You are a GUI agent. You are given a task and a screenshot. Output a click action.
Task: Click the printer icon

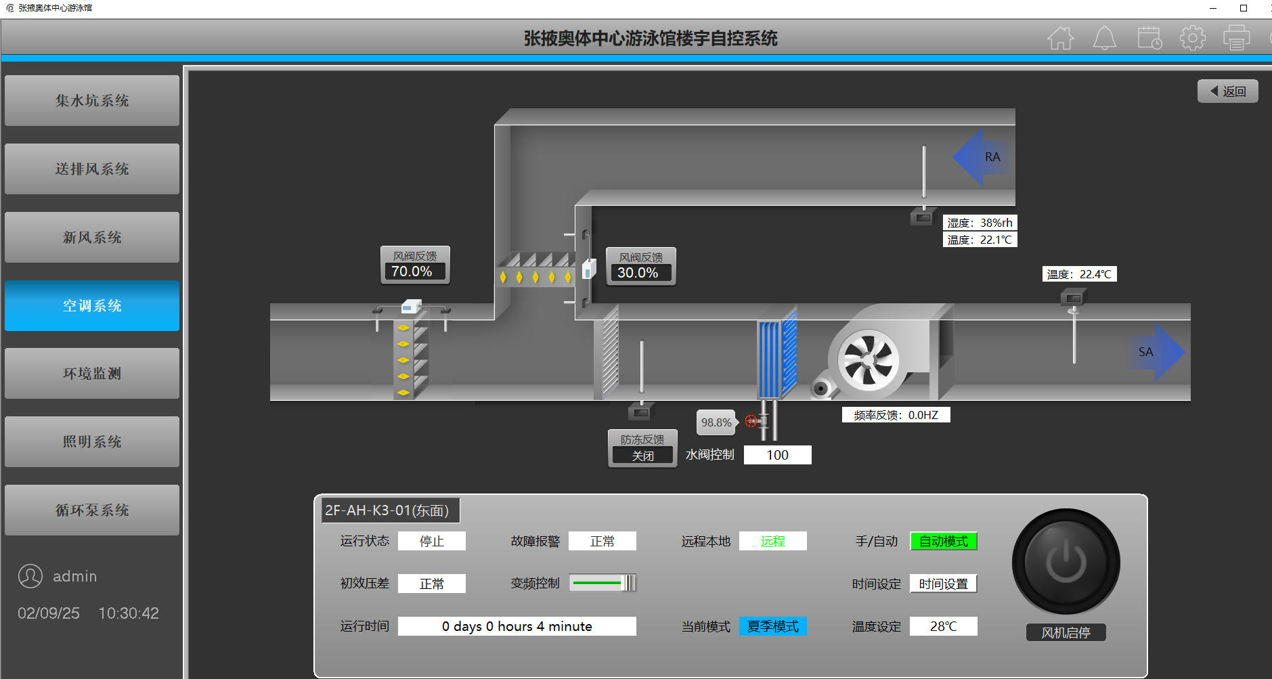pos(1236,38)
